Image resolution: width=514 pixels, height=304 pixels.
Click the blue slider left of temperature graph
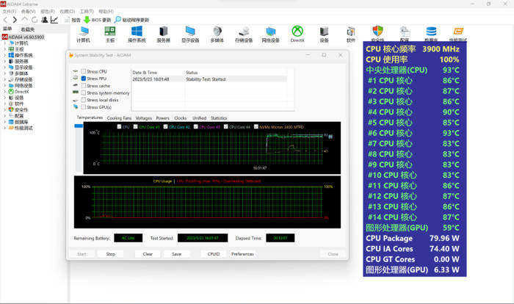[x=79, y=126]
